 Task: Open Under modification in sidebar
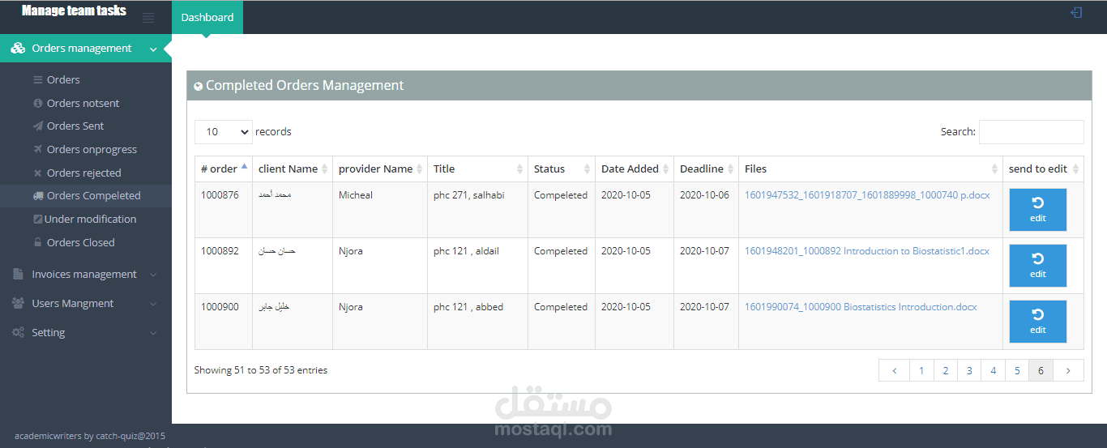tap(90, 219)
